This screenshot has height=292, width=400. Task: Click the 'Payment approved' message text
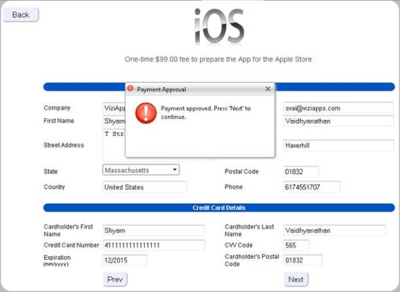pos(205,113)
